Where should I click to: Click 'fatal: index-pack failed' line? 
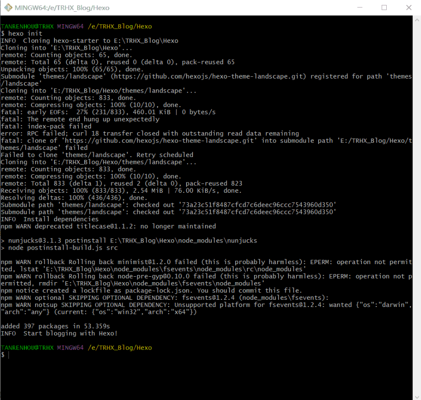coord(46,126)
